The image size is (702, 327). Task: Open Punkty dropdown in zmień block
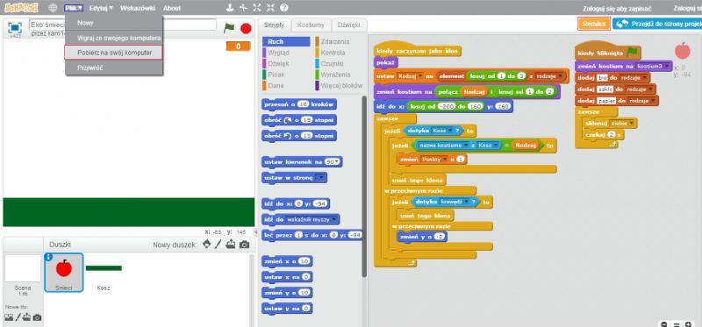(x=445, y=160)
